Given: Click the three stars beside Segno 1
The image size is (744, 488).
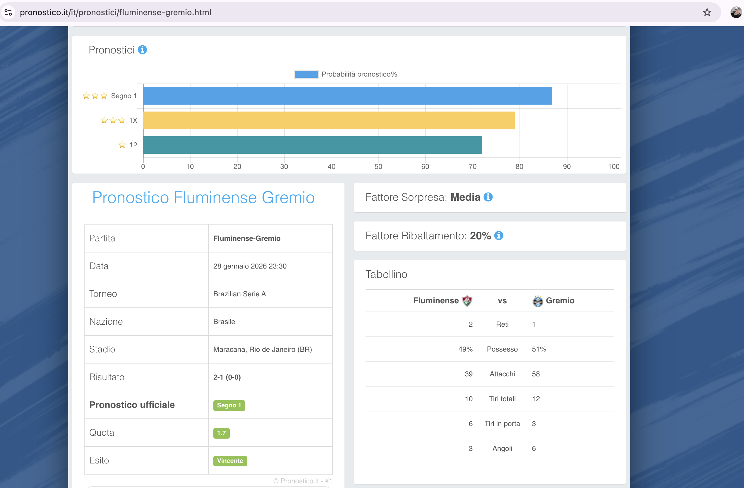Looking at the screenshot, I should click(95, 96).
